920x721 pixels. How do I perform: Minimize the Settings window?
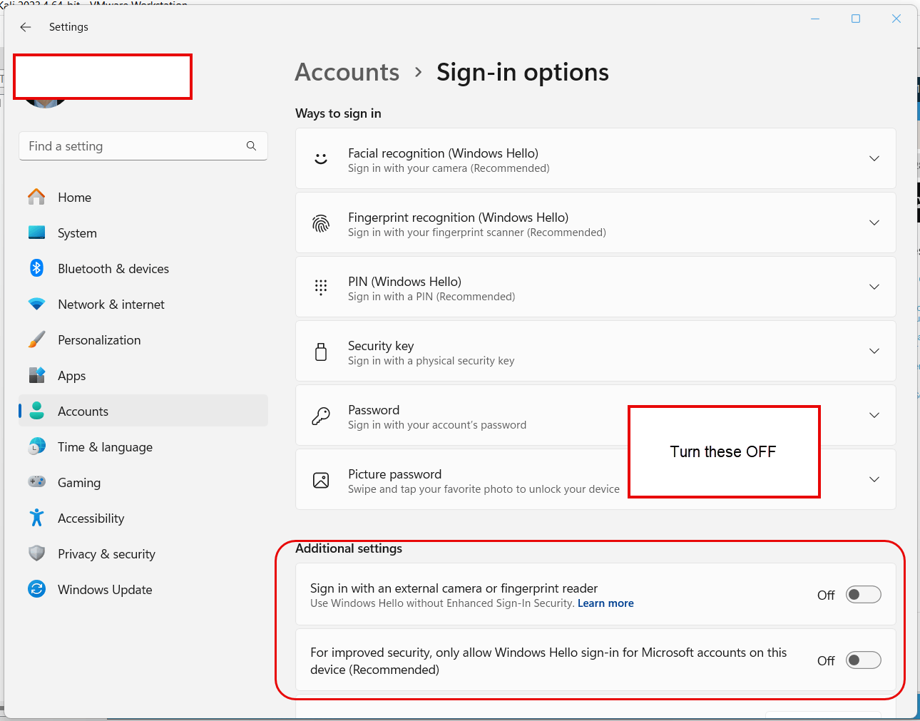point(815,19)
